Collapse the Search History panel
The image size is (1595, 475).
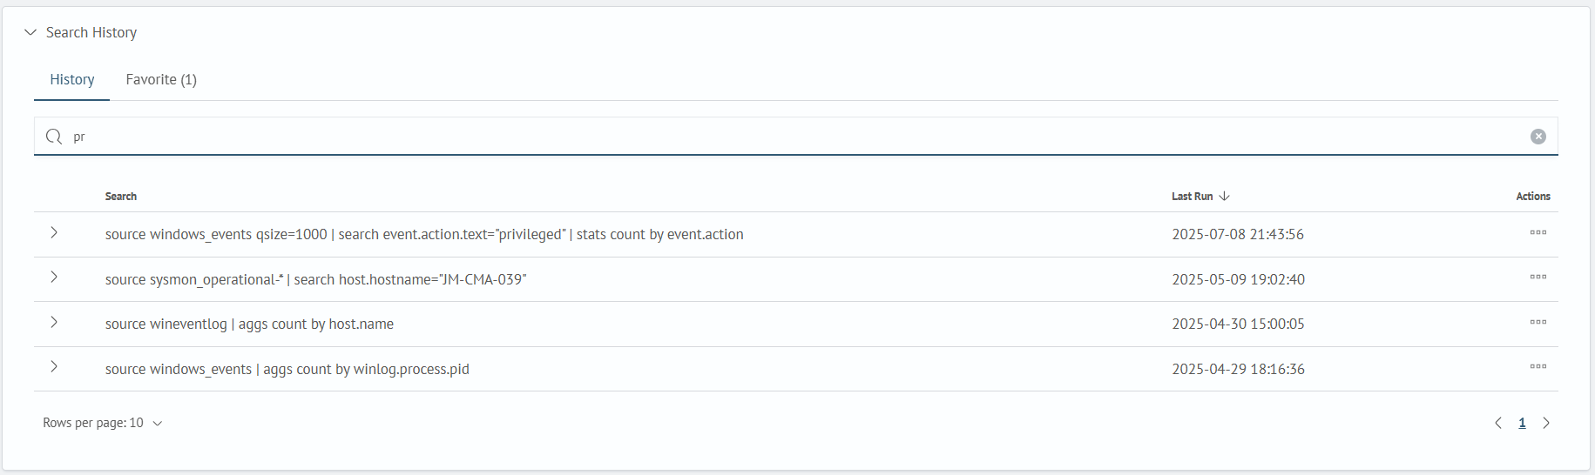pyautogui.click(x=30, y=32)
